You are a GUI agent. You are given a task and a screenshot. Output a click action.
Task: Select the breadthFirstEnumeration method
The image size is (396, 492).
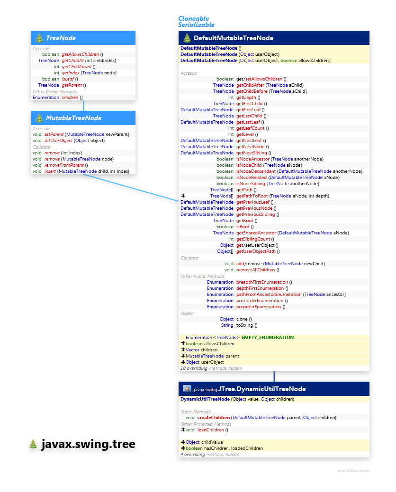(262, 282)
